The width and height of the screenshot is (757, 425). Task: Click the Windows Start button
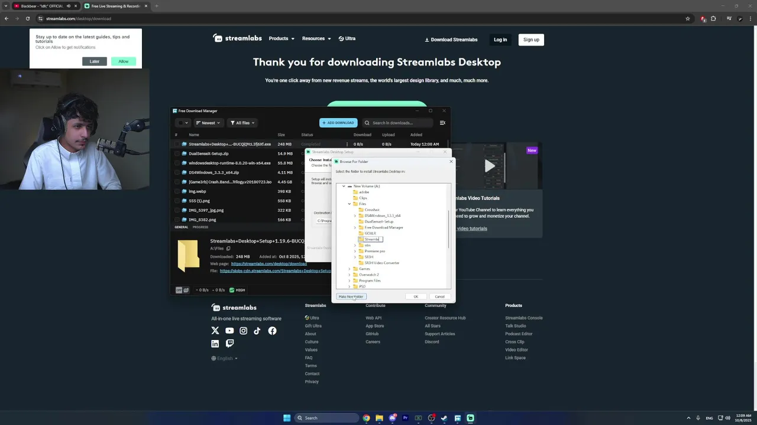(x=287, y=418)
